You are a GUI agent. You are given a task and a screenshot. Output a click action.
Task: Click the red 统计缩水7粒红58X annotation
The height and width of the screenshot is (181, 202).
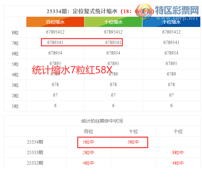(72, 70)
